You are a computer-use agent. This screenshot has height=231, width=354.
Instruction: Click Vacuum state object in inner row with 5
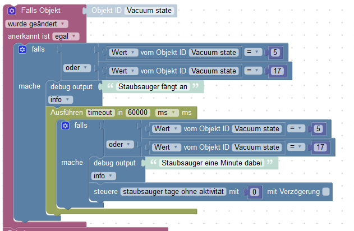pyautogui.click(x=257, y=128)
